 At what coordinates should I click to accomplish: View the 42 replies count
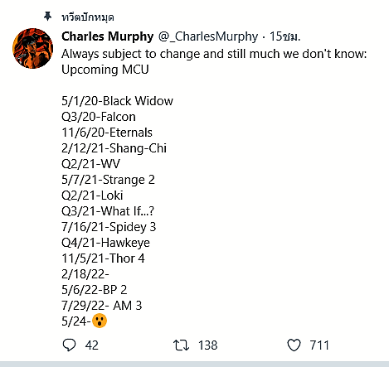point(92,345)
